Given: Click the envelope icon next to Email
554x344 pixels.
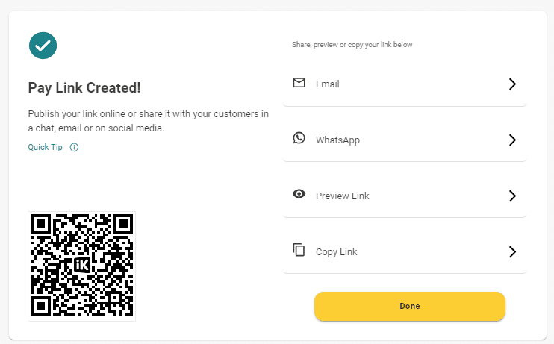Looking at the screenshot, I should point(299,83).
